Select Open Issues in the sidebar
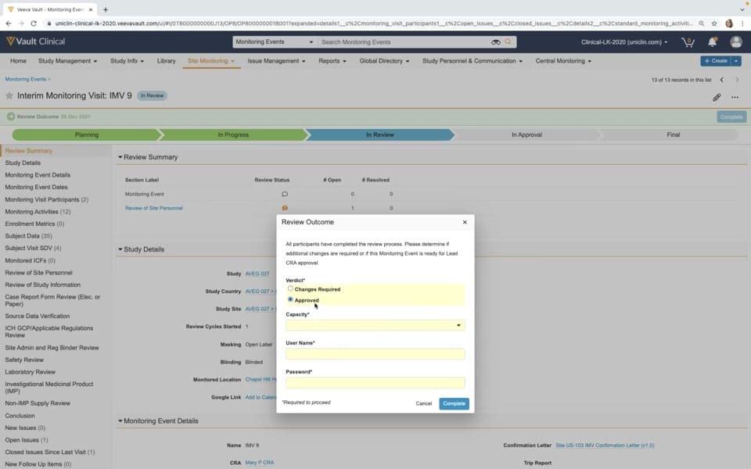The image size is (751, 469). pyautogui.click(x=27, y=440)
